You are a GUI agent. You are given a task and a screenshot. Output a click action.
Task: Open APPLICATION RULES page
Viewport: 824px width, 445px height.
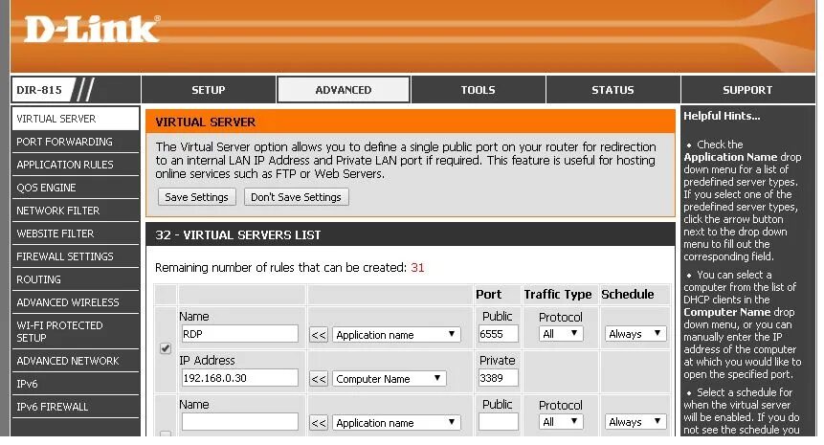(76, 165)
